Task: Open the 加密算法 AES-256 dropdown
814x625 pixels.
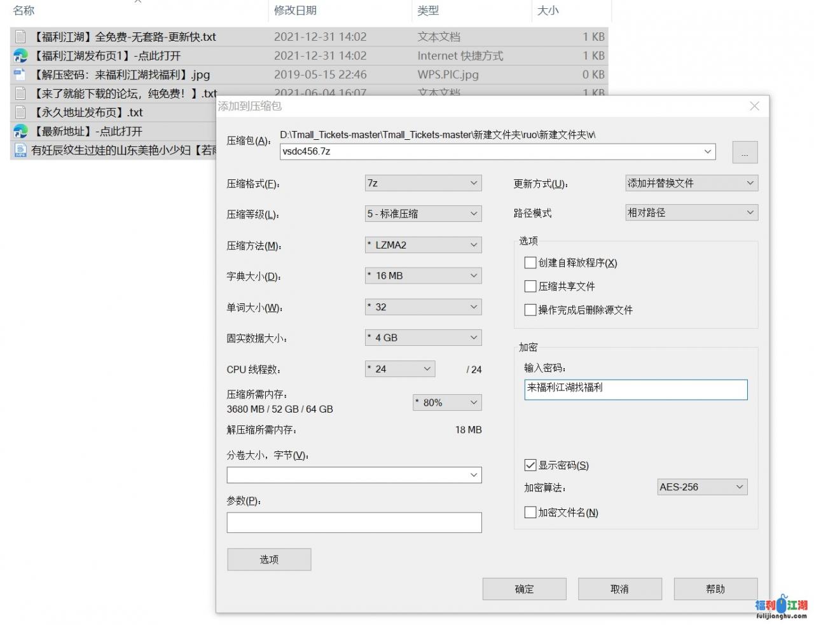Action: pos(701,487)
